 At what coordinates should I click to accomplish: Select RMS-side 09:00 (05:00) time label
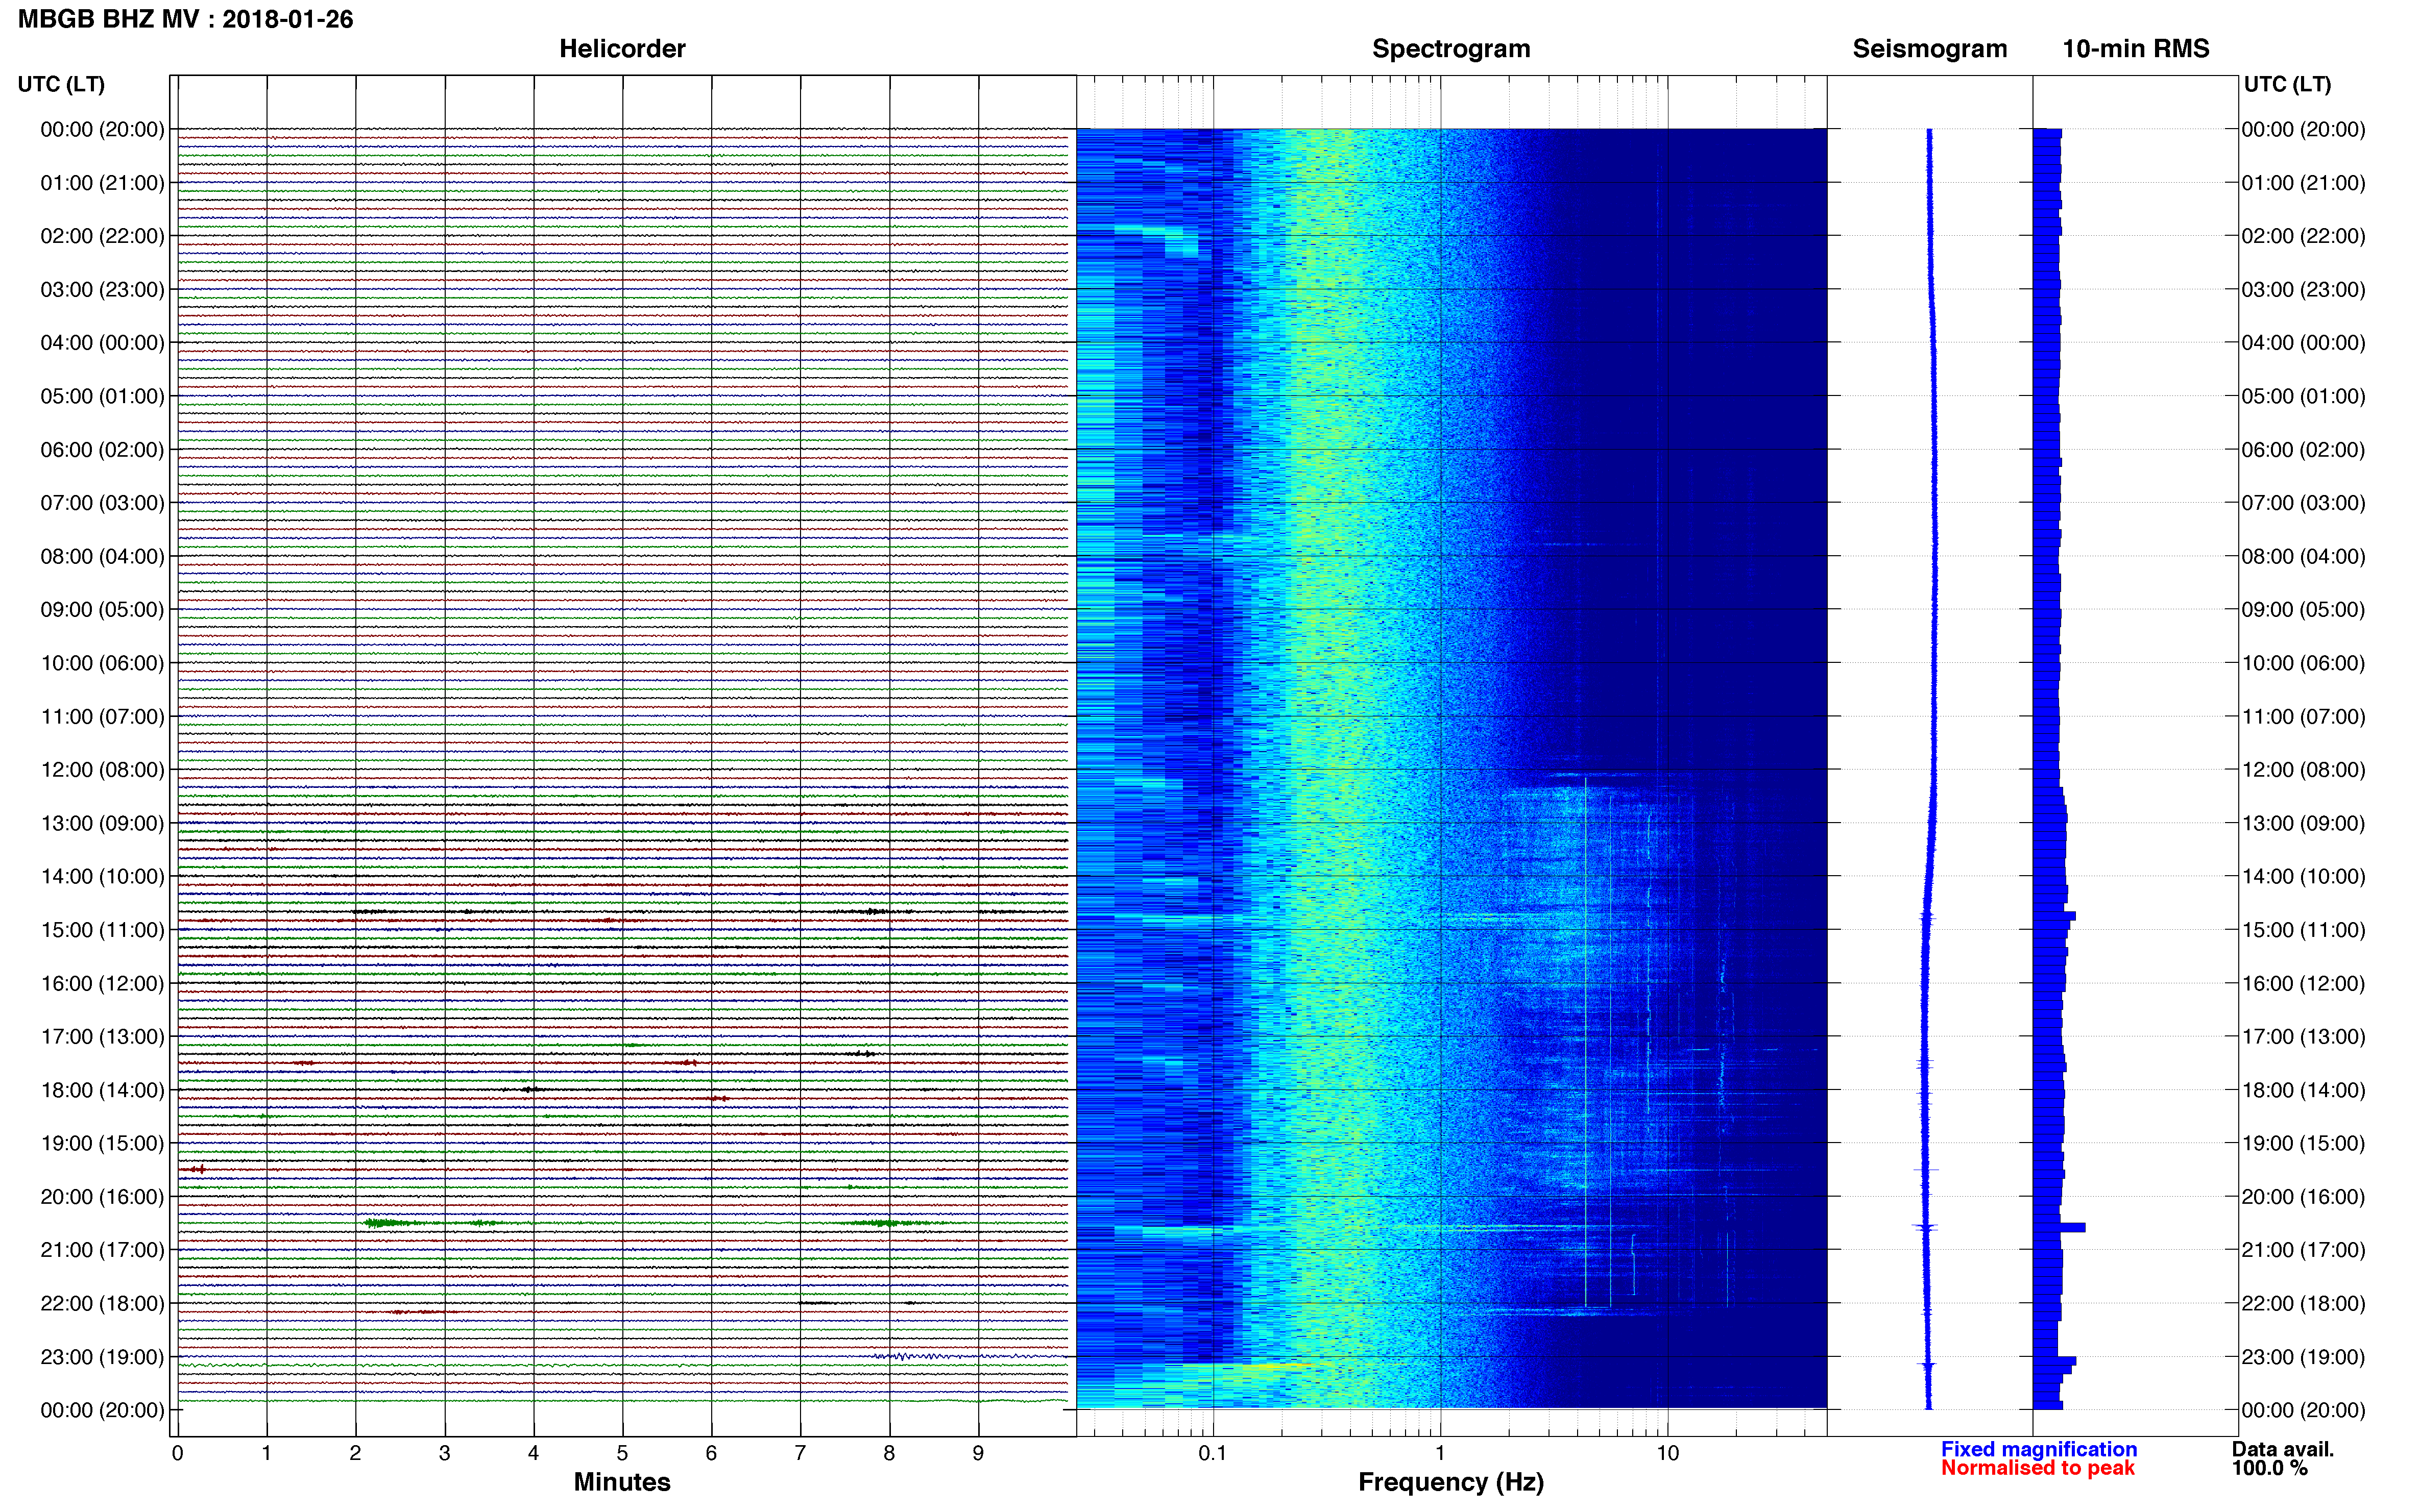(2303, 610)
